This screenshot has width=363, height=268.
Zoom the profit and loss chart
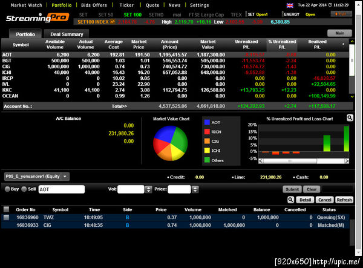350,118
